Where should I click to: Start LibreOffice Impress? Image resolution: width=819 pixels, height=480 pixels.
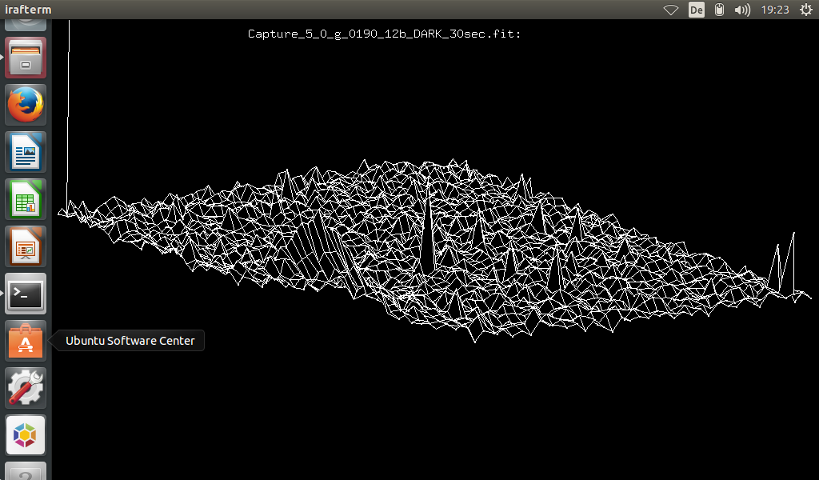[x=25, y=246]
